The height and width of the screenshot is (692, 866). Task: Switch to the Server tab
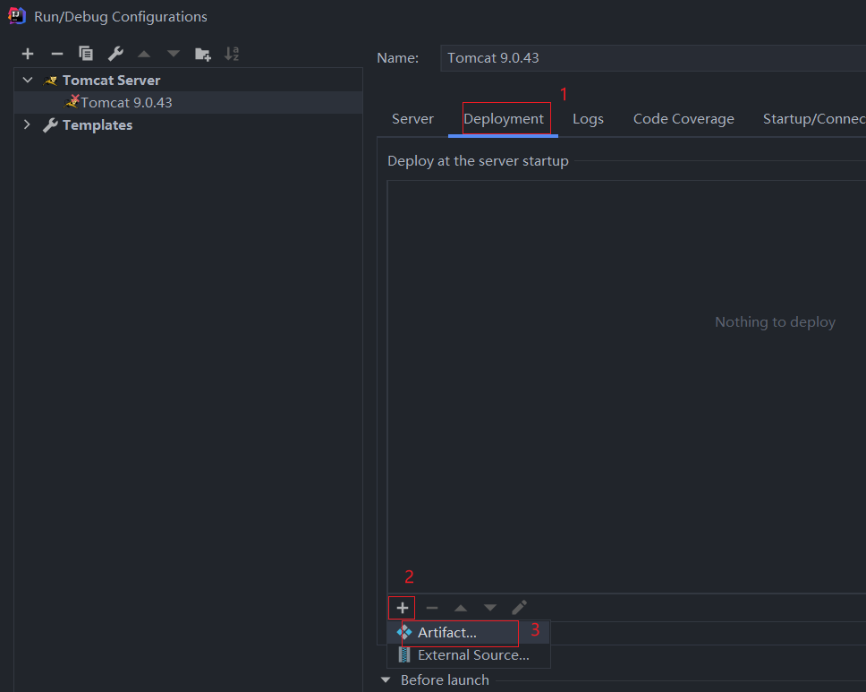click(x=412, y=119)
